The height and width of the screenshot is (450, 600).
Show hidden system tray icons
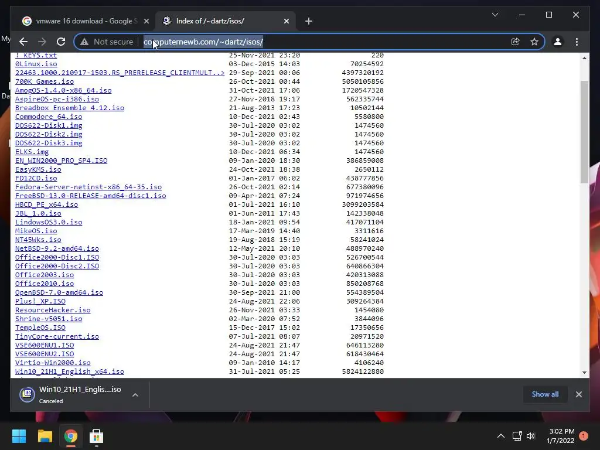point(500,436)
